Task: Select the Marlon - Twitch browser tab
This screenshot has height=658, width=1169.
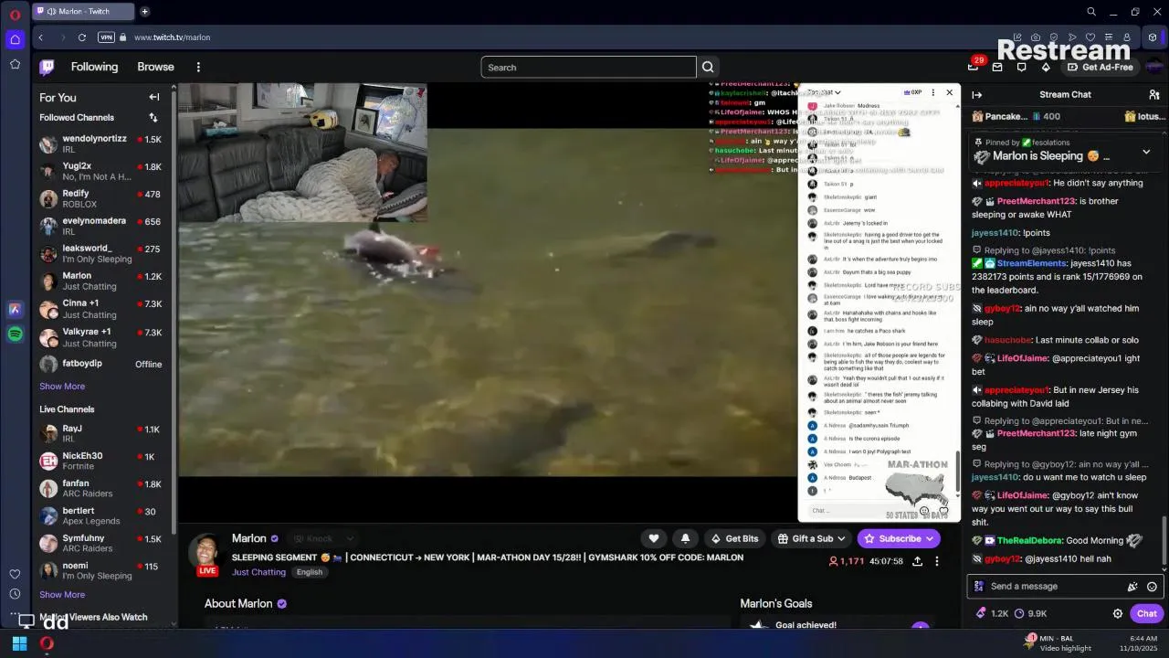Action: click(84, 11)
